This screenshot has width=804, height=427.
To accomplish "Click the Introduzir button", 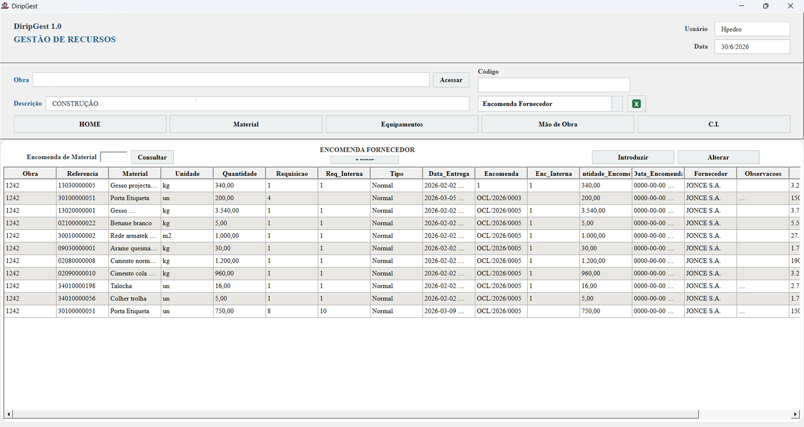I will point(633,157).
